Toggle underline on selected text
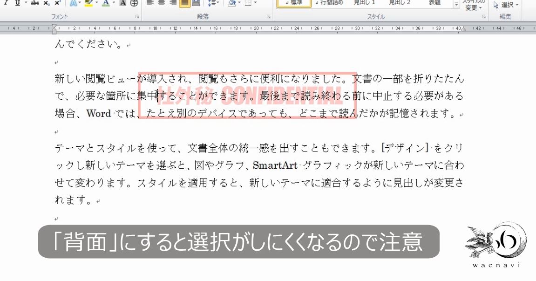 click(x=17, y=3)
